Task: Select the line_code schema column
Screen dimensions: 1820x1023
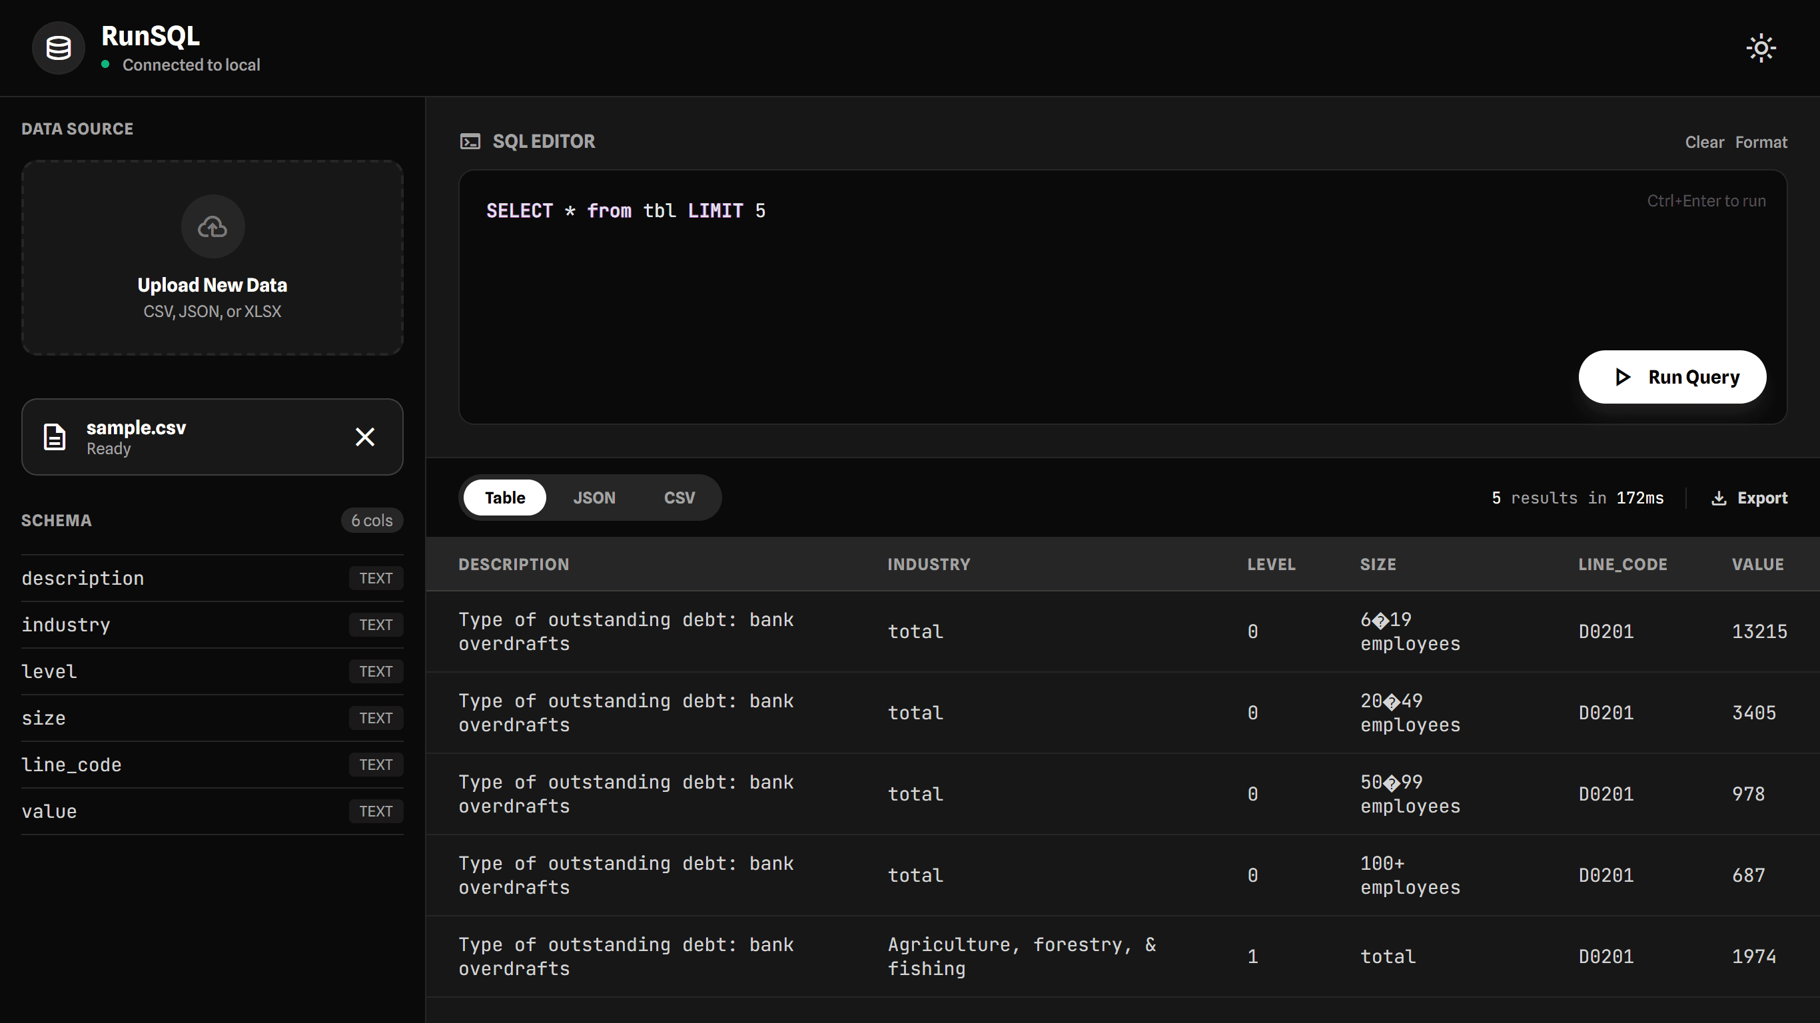Action: [x=212, y=765]
